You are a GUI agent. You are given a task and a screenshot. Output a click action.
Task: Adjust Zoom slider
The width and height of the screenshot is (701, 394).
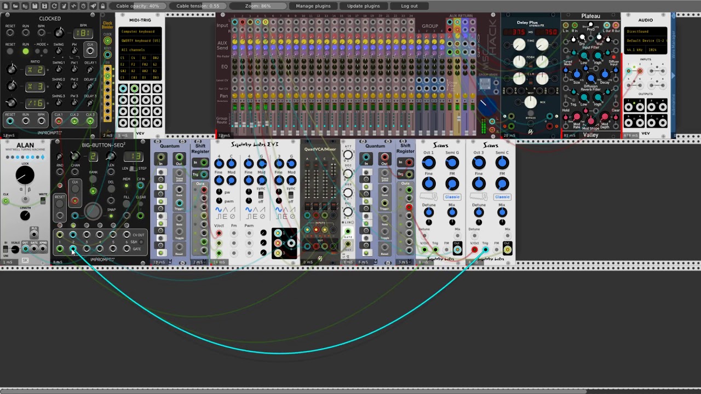coord(258,6)
